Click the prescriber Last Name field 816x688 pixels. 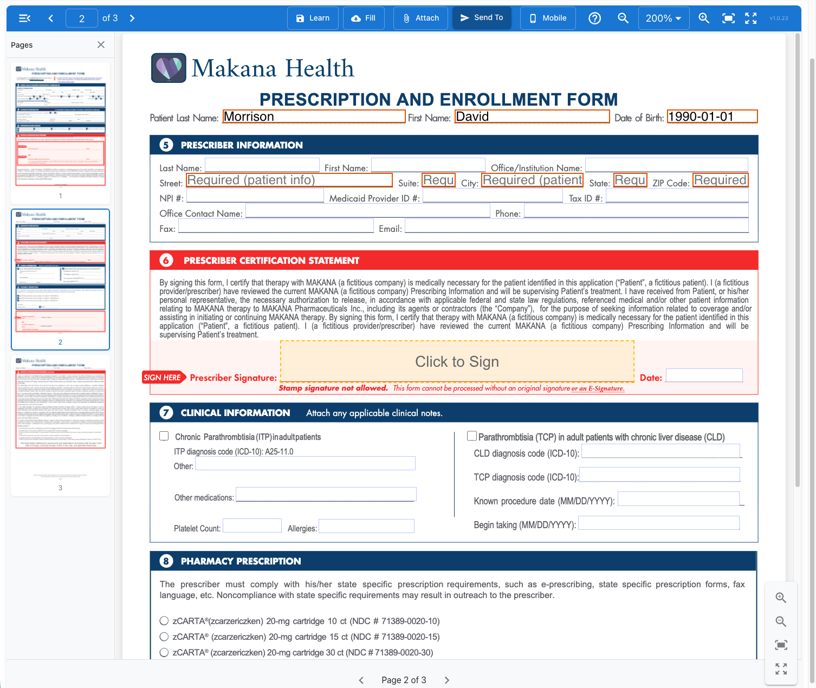pyautogui.click(x=262, y=165)
